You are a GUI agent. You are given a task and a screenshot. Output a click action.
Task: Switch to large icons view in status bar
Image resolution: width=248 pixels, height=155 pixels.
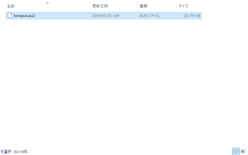(243, 151)
